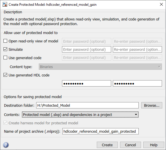This screenshot has width=166, height=150.
Task: Click the Simulate re-enter password field
Action: click(137, 49)
